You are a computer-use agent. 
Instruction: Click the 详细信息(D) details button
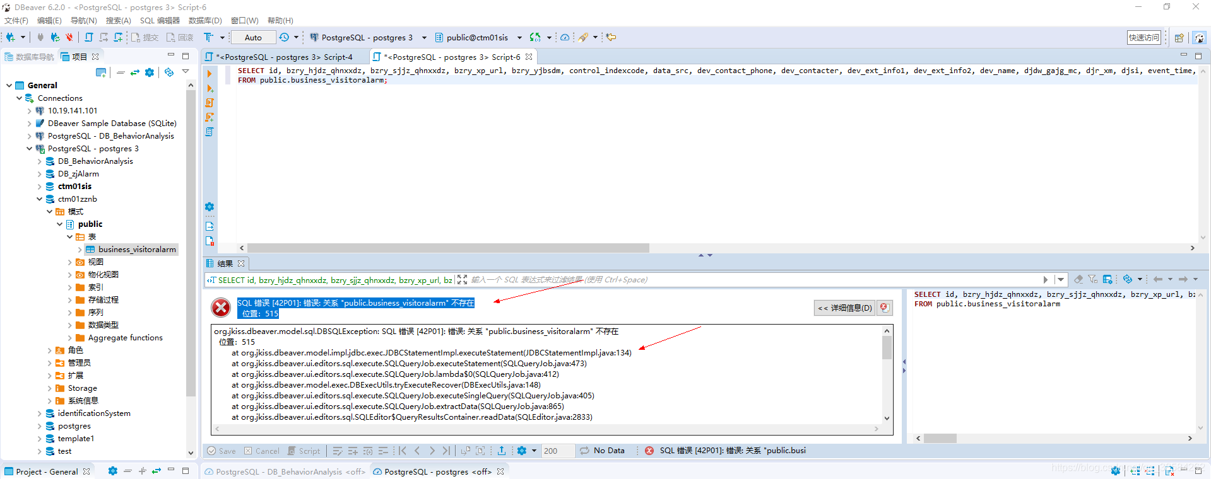pos(845,308)
